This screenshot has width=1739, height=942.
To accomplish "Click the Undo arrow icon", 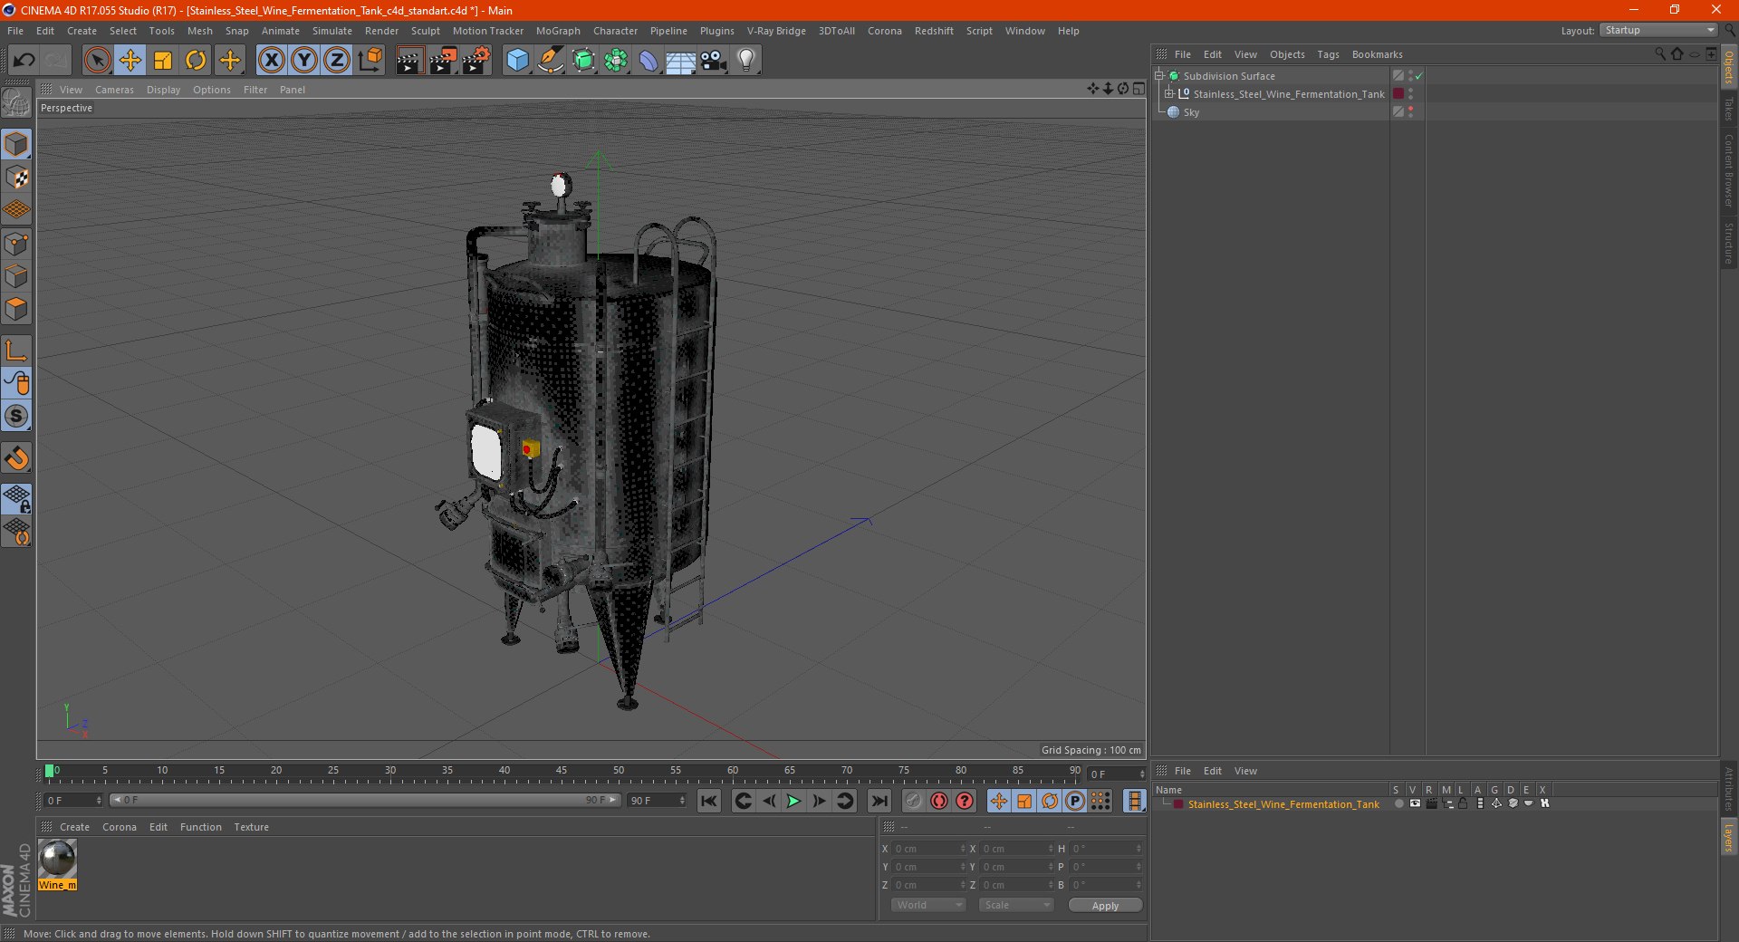I will point(24,61).
